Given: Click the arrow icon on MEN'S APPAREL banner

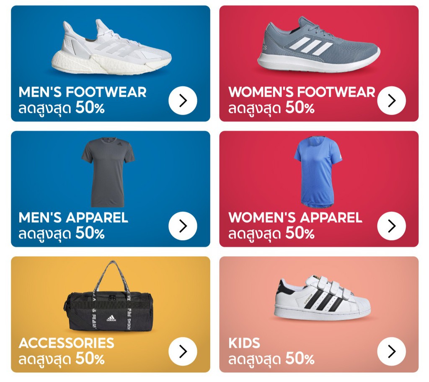Looking at the screenshot, I should [x=182, y=225].
